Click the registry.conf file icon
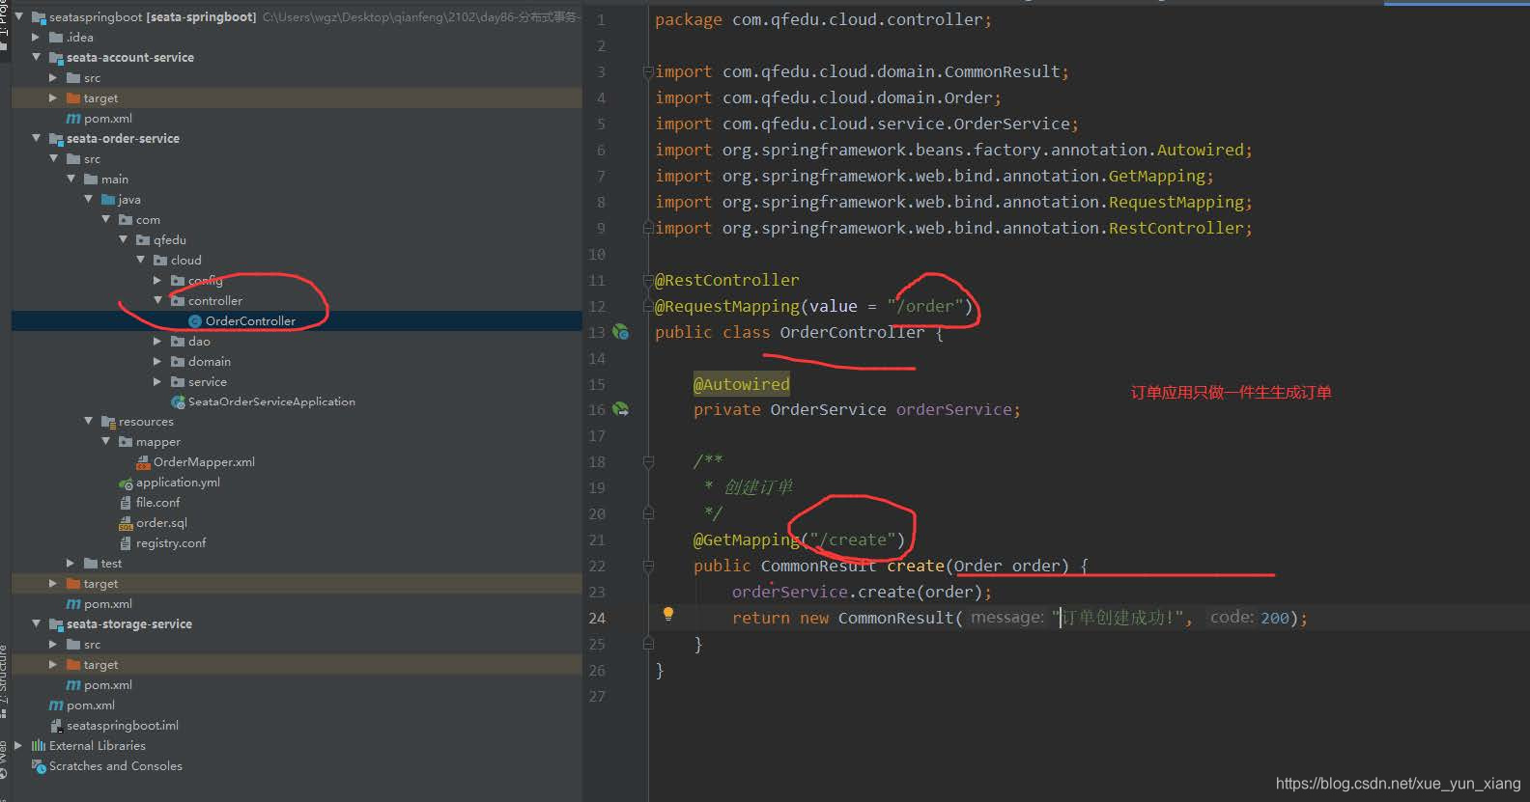 [x=126, y=543]
